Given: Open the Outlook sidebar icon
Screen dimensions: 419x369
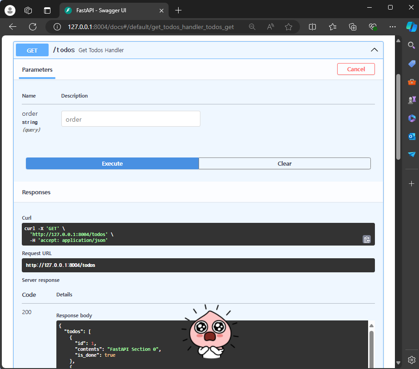Looking at the screenshot, I should point(412,136).
